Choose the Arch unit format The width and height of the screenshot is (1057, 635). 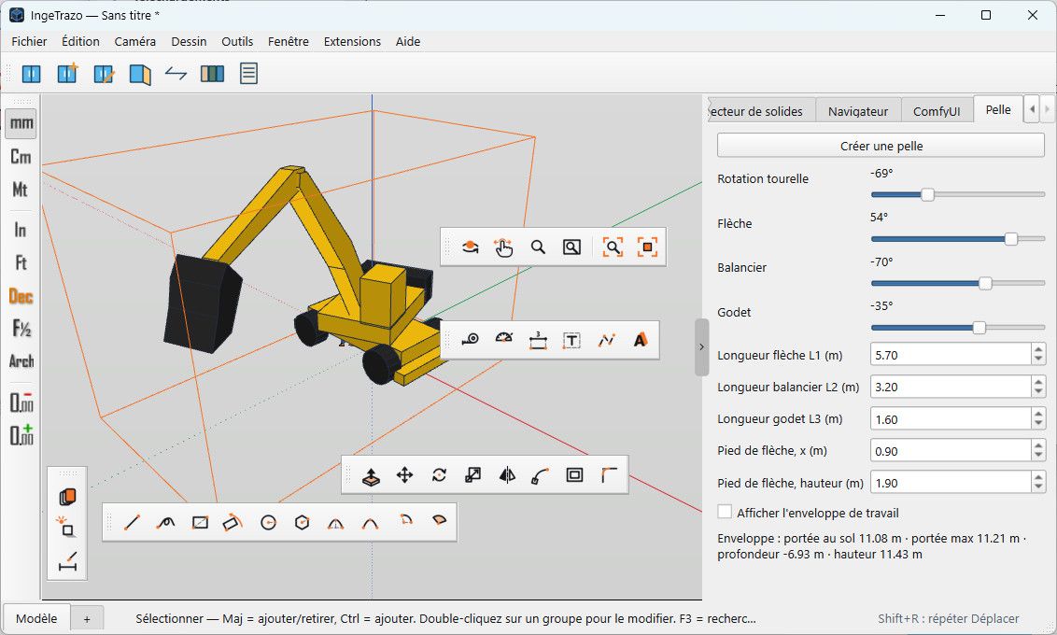pos(21,361)
